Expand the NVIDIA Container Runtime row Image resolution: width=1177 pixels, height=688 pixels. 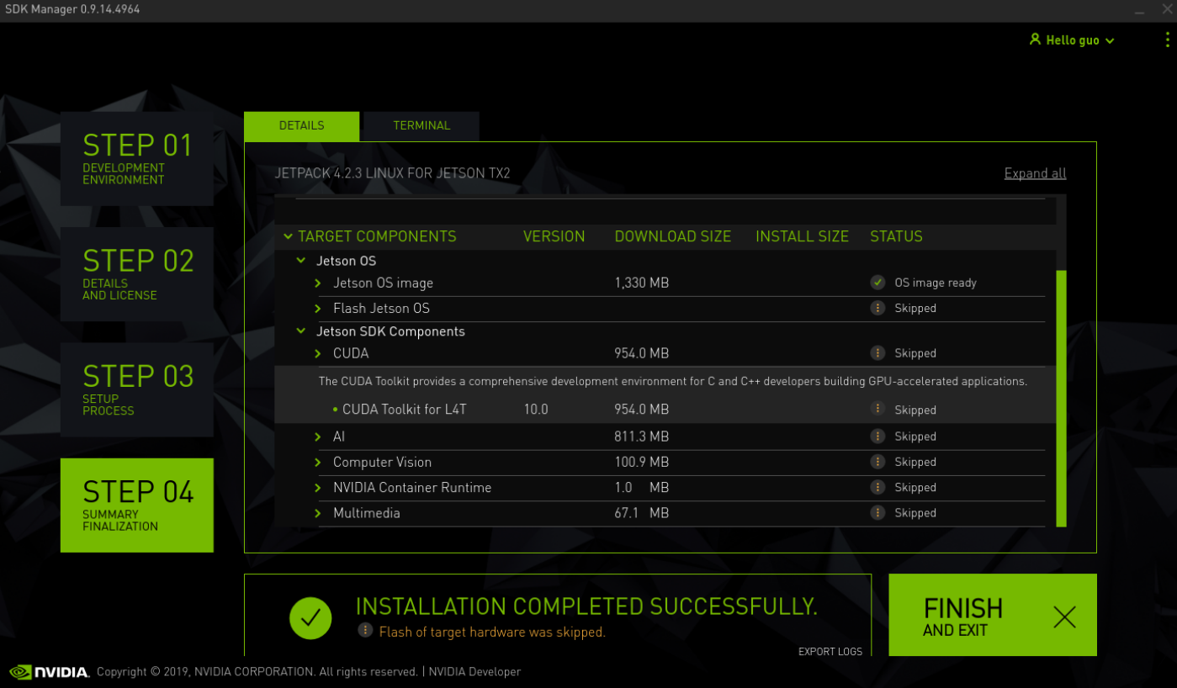tap(318, 488)
